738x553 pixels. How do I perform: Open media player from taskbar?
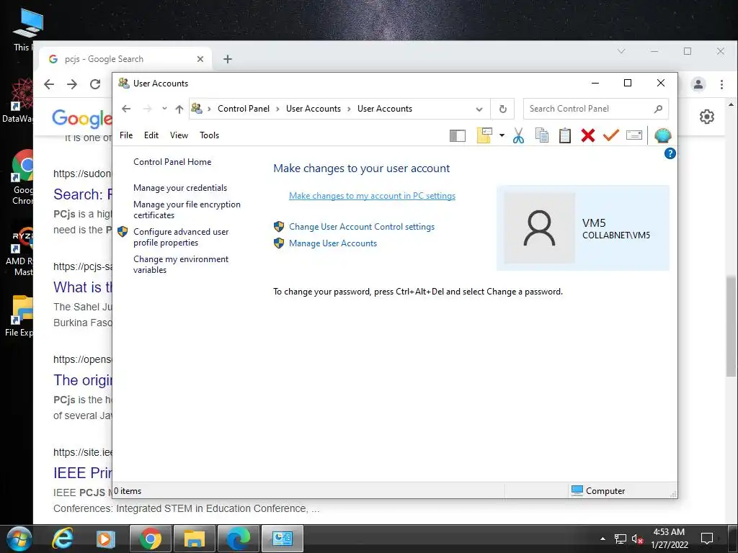point(105,539)
